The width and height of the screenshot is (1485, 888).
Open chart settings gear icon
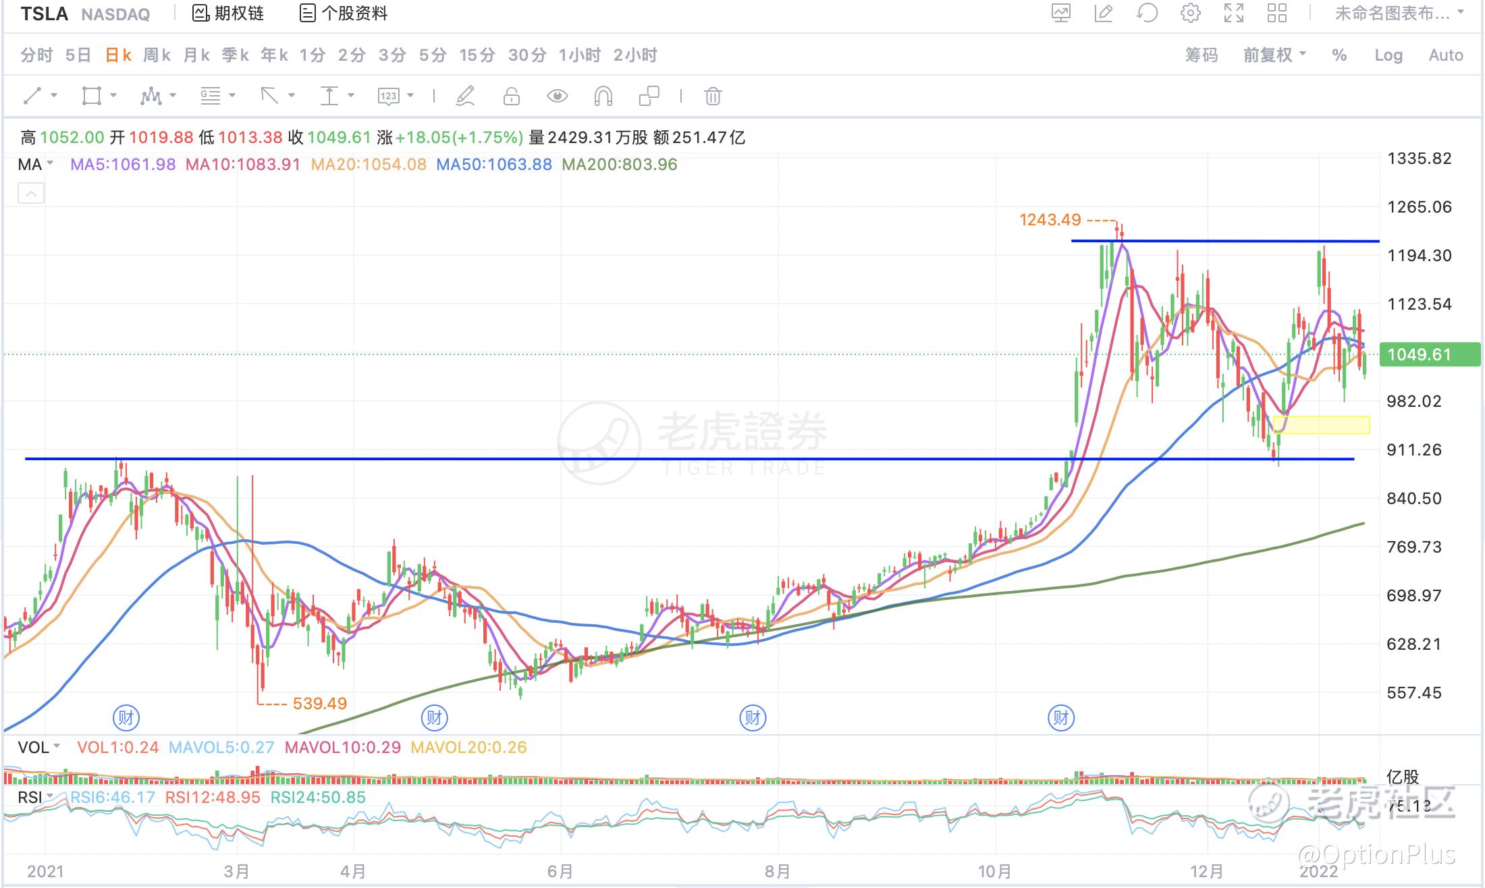[x=1191, y=13]
